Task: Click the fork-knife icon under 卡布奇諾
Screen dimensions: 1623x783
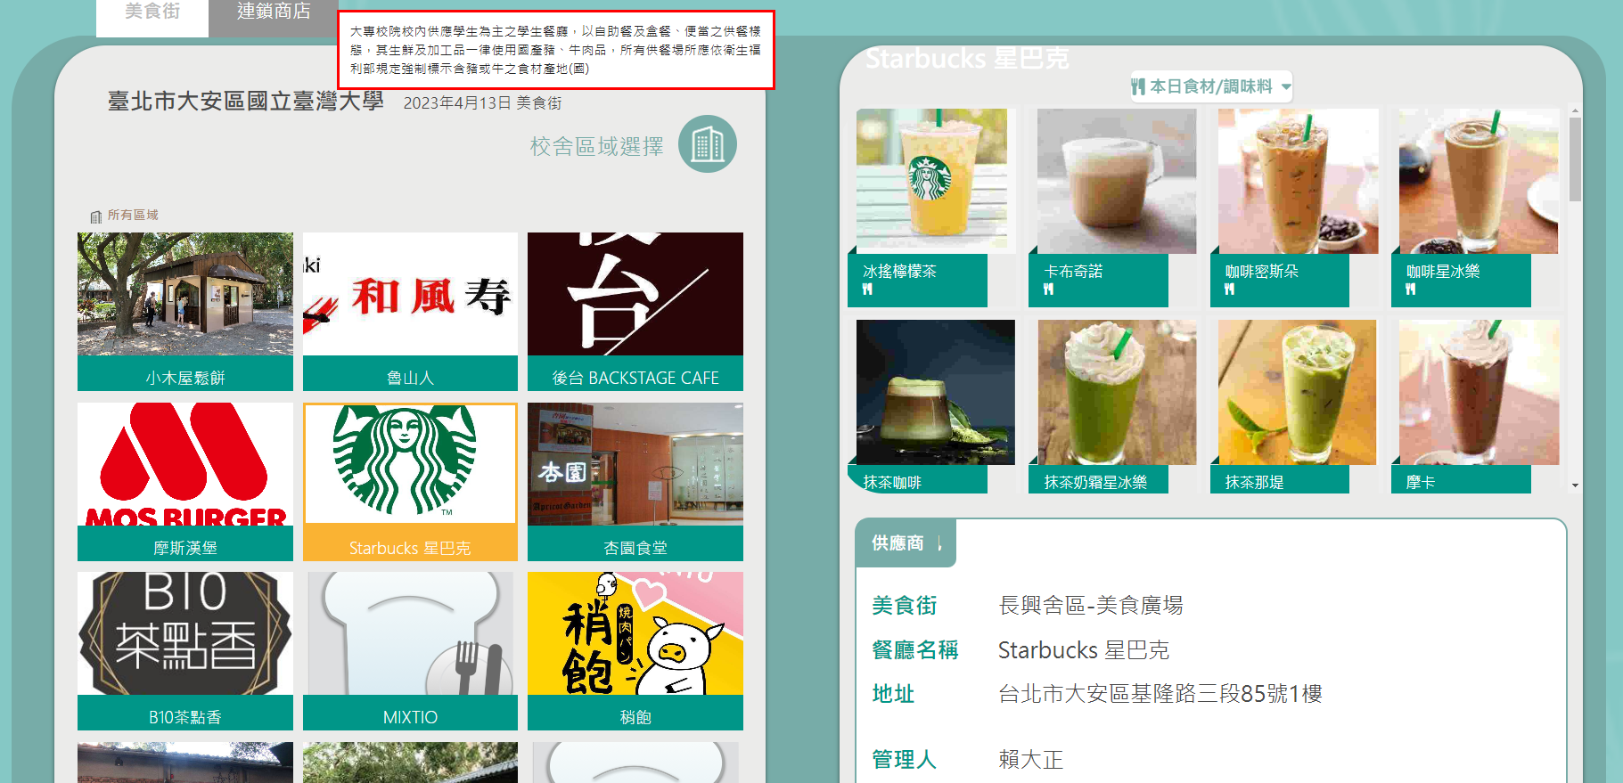Action: pos(1049,290)
